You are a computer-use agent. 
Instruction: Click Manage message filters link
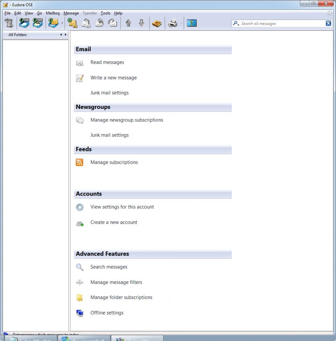point(116,282)
